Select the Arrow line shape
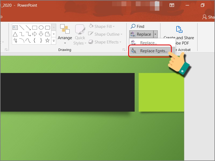 click(x=28, y=28)
